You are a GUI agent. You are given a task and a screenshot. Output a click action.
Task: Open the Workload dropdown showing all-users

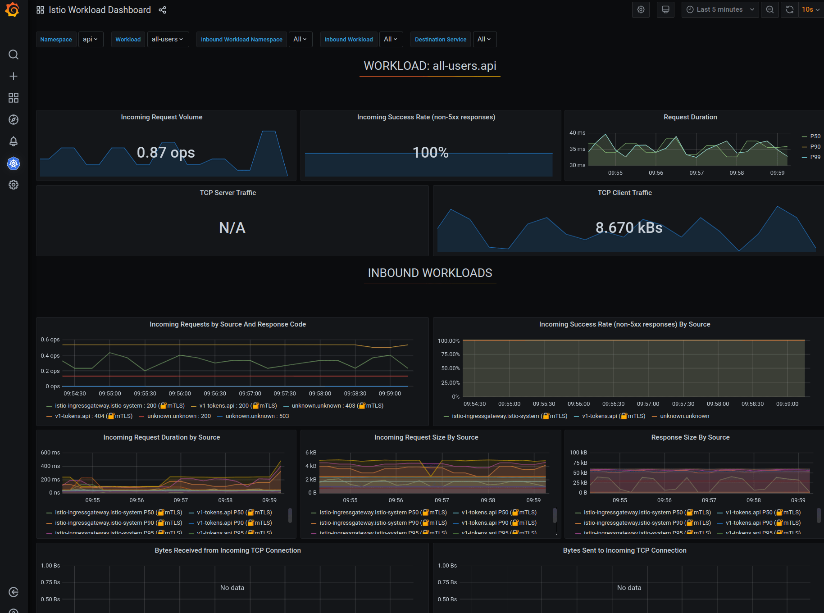point(168,39)
